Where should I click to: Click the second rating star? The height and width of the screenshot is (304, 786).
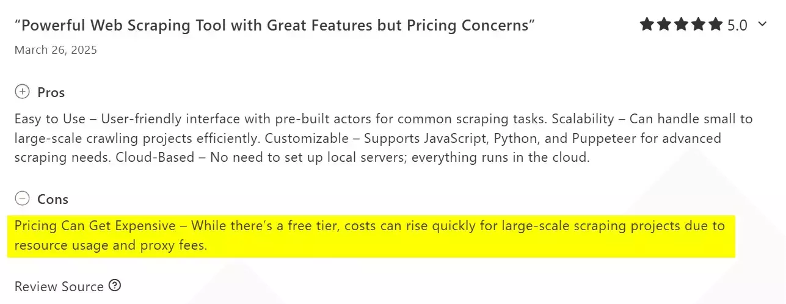tap(664, 24)
